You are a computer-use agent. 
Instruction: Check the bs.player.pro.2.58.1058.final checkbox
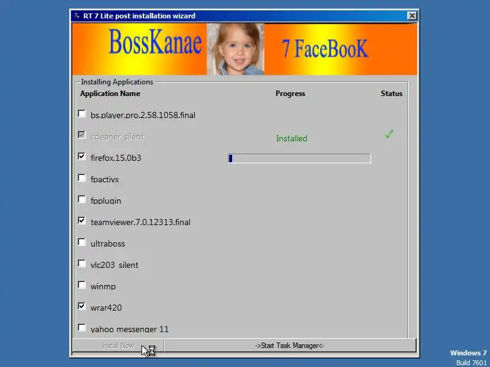(82, 114)
